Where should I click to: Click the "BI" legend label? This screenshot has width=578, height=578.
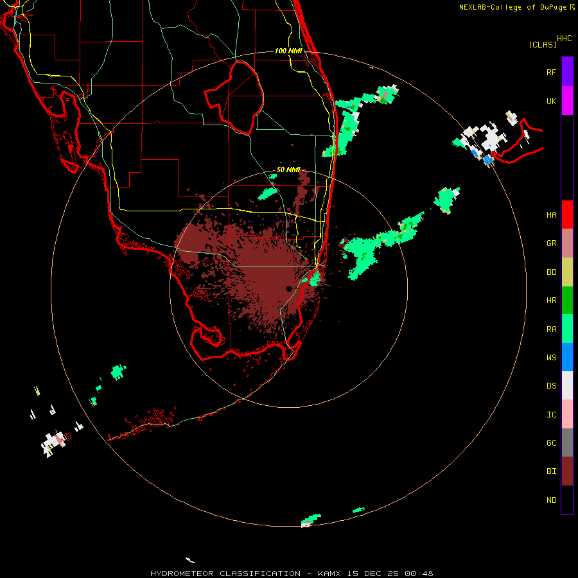[x=551, y=471]
